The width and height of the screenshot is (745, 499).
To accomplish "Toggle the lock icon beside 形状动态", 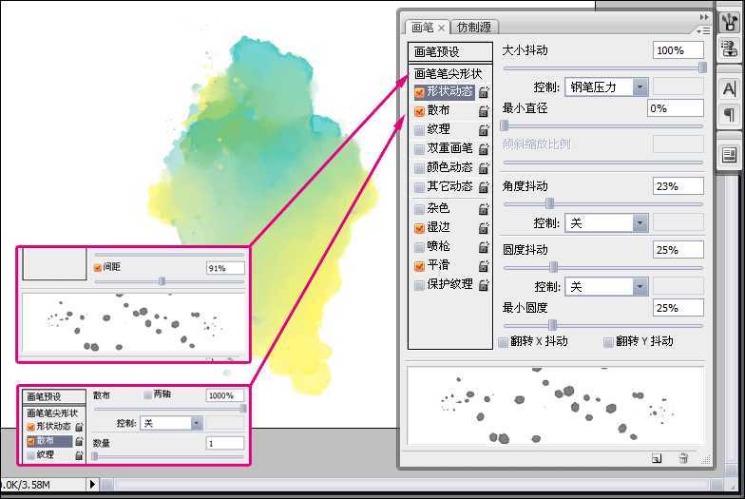I will pyautogui.click(x=484, y=92).
